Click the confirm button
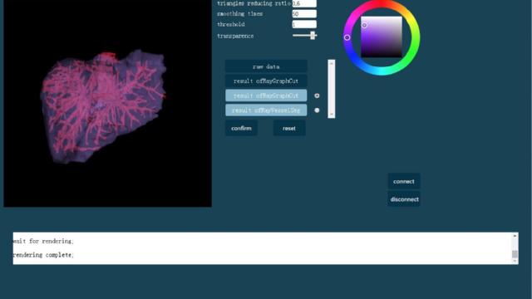 click(241, 128)
